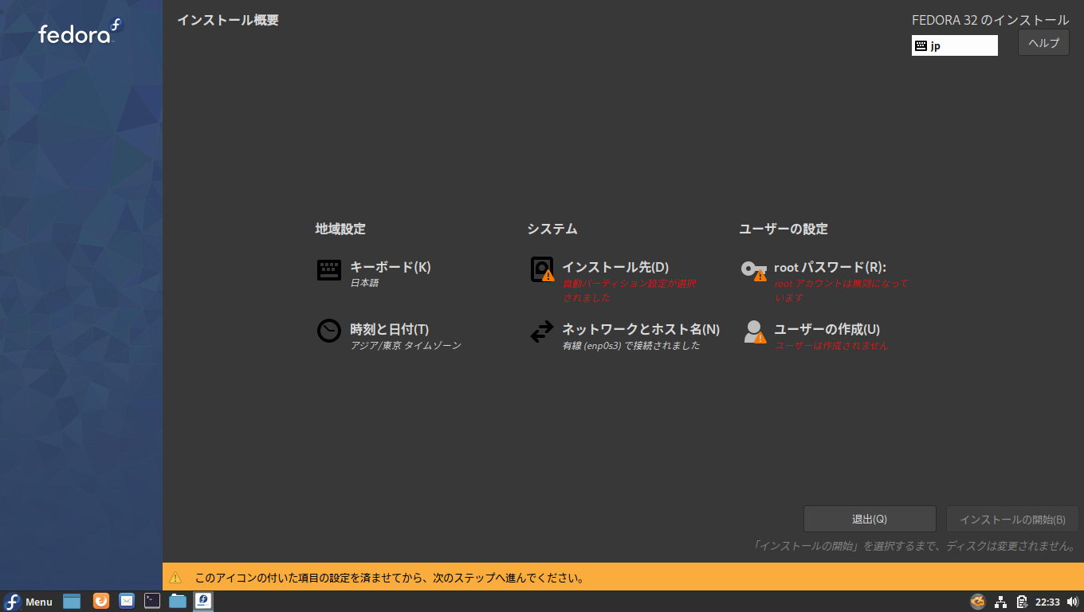Open the mail client taskbar icon

tap(127, 602)
